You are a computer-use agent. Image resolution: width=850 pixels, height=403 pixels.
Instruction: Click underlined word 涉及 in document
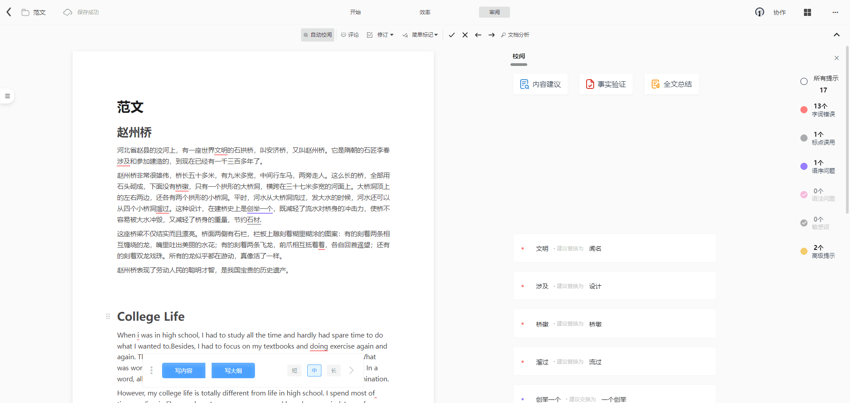point(124,161)
